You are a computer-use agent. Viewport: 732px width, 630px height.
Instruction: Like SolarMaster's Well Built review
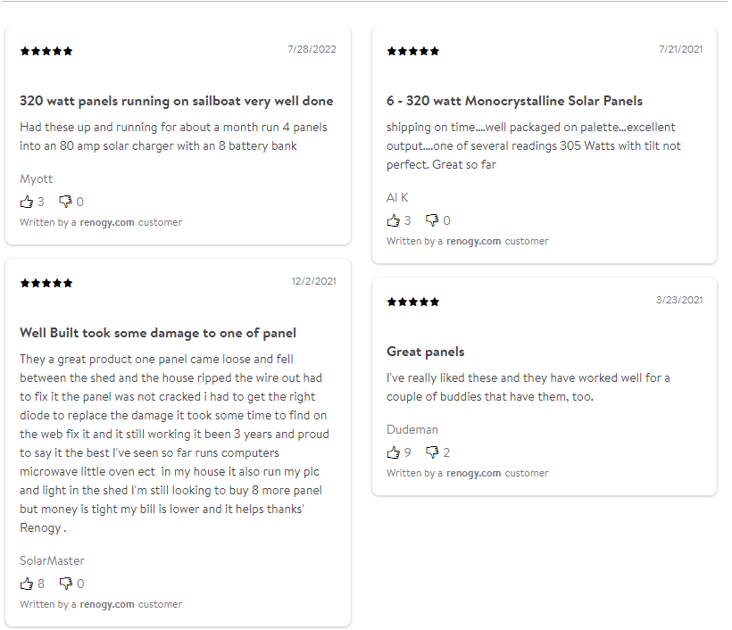27,584
